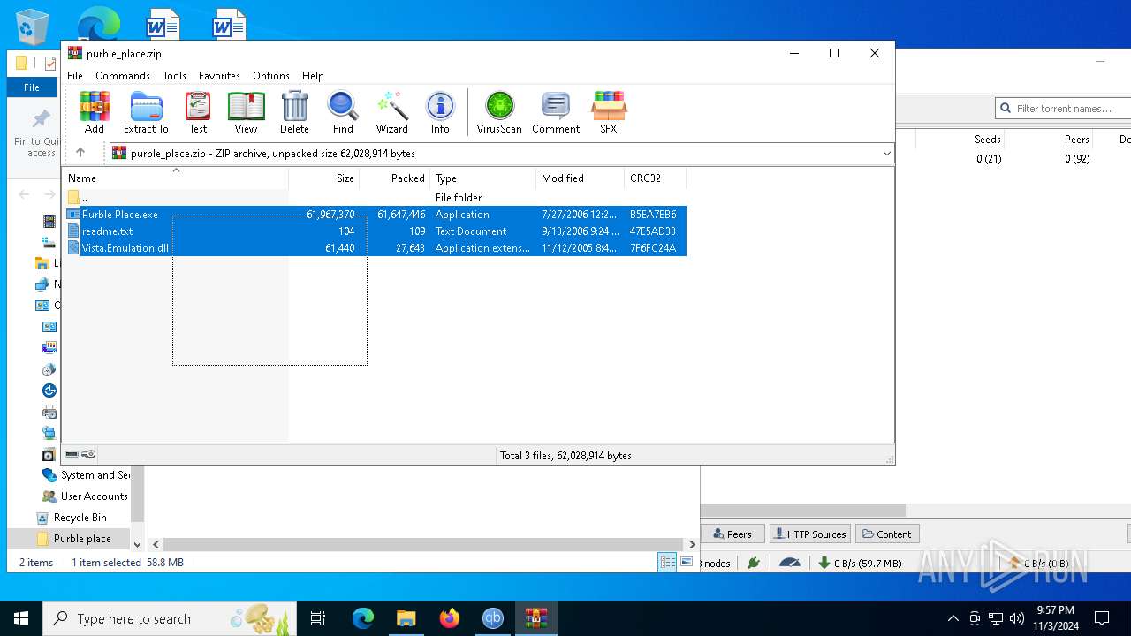Screen dimensions: 1131x636
Task: Sort by the CRC32 column header
Action: 656,178
